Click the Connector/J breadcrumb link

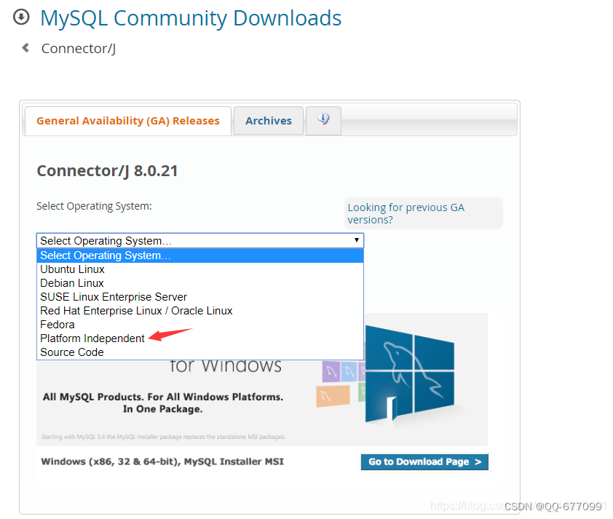point(78,48)
